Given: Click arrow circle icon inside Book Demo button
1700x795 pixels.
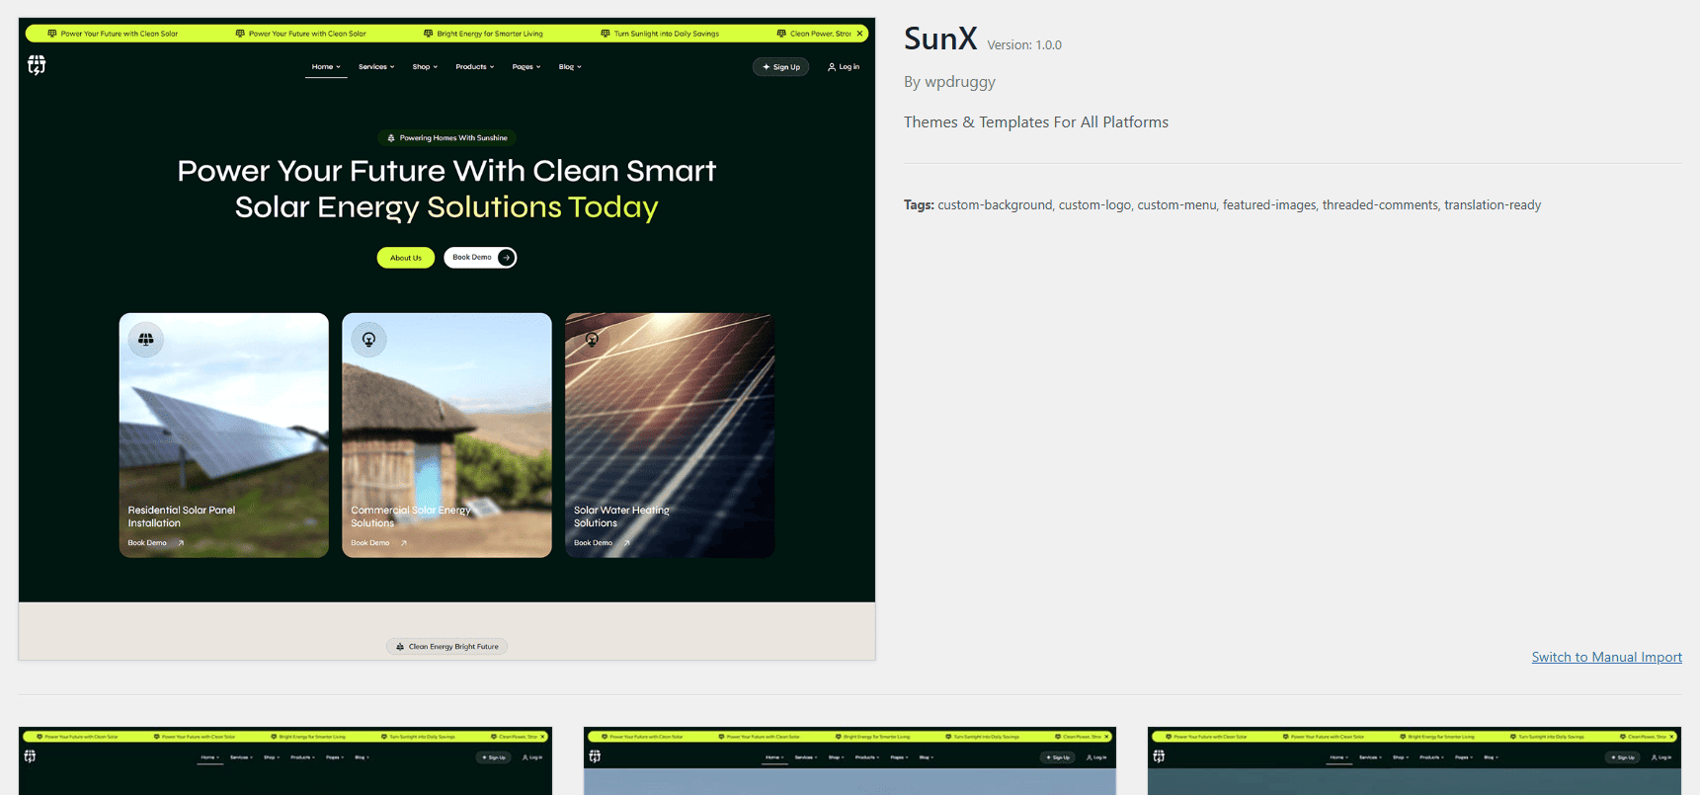Looking at the screenshot, I should click(506, 258).
